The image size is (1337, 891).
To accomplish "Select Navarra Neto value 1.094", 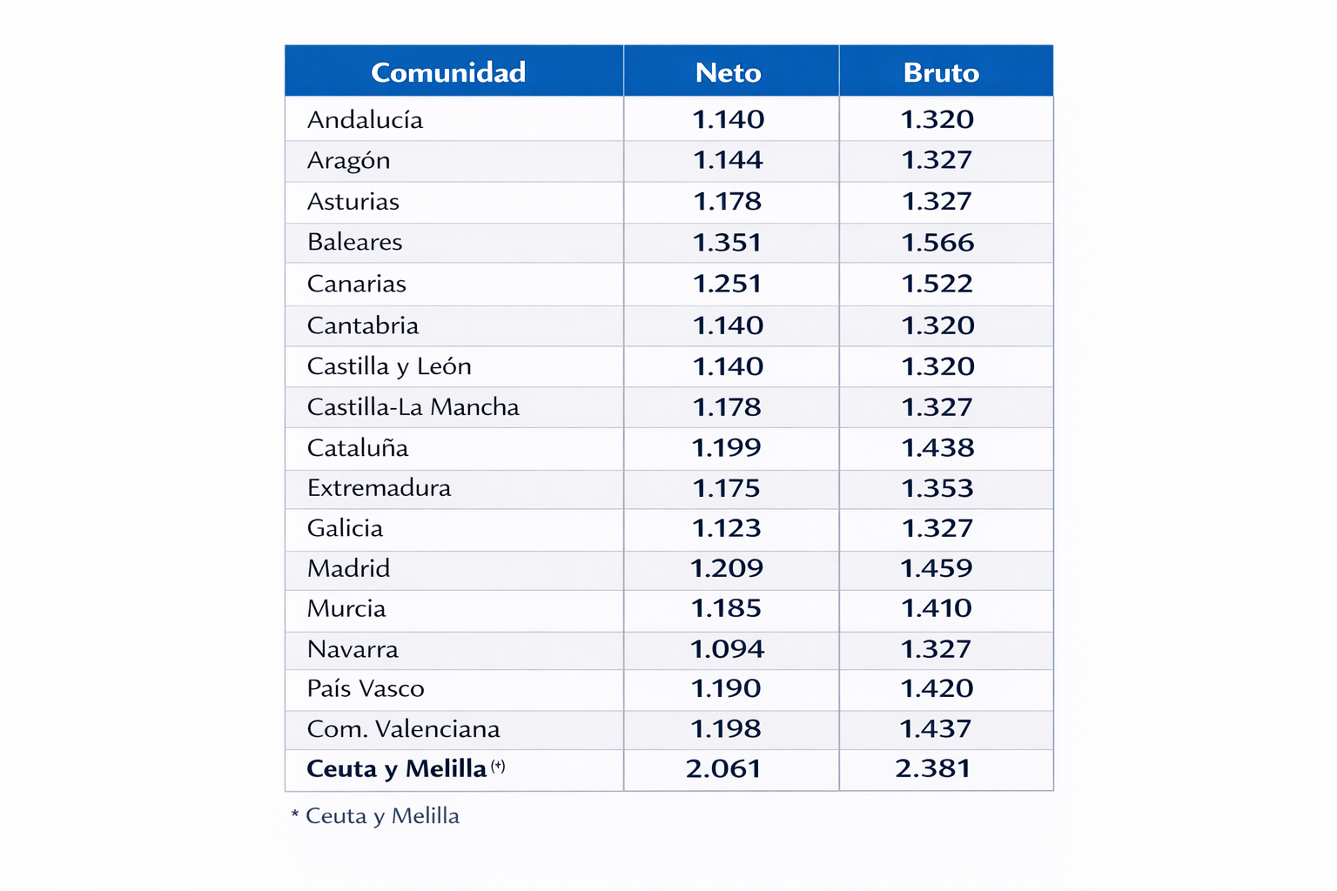I will pyautogui.click(x=727, y=649).
